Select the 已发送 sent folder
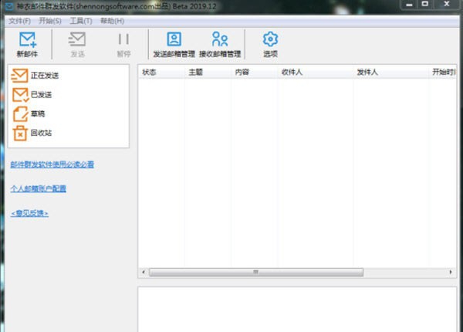463x332 pixels. (x=32, y=95)
